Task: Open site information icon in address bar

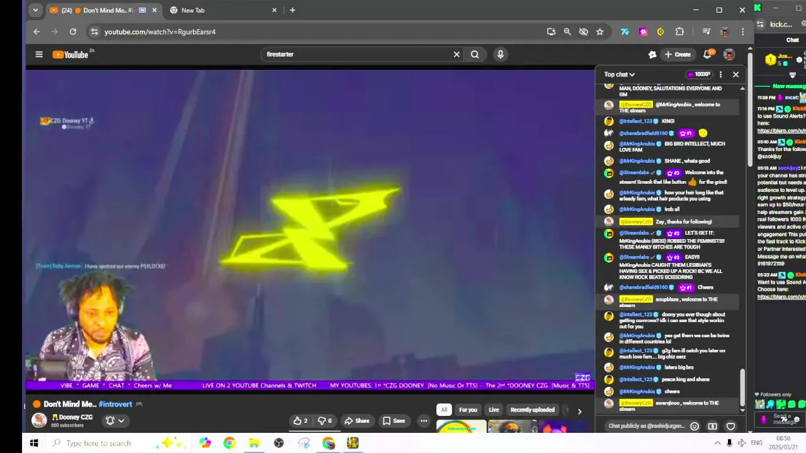Action: click(x=94, y=31)
